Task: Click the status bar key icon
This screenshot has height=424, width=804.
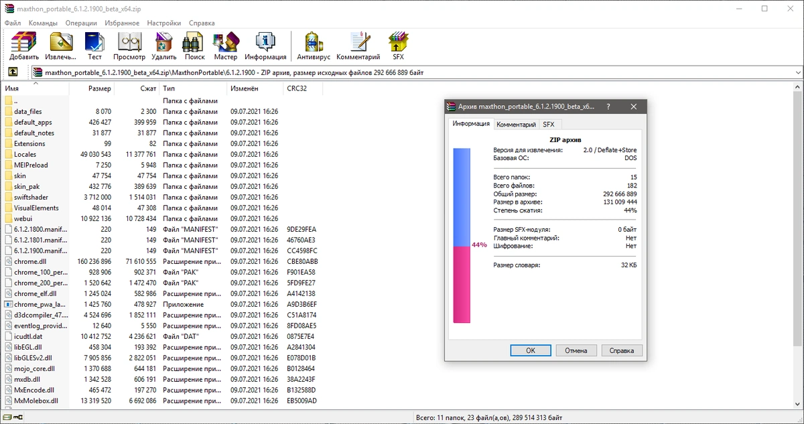Action: 18,419
